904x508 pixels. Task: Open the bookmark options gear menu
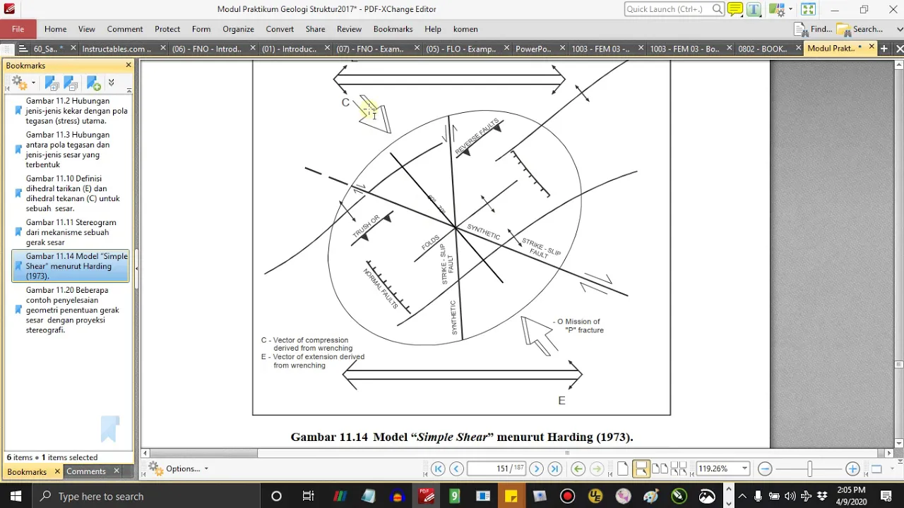(x=22, y=84)
